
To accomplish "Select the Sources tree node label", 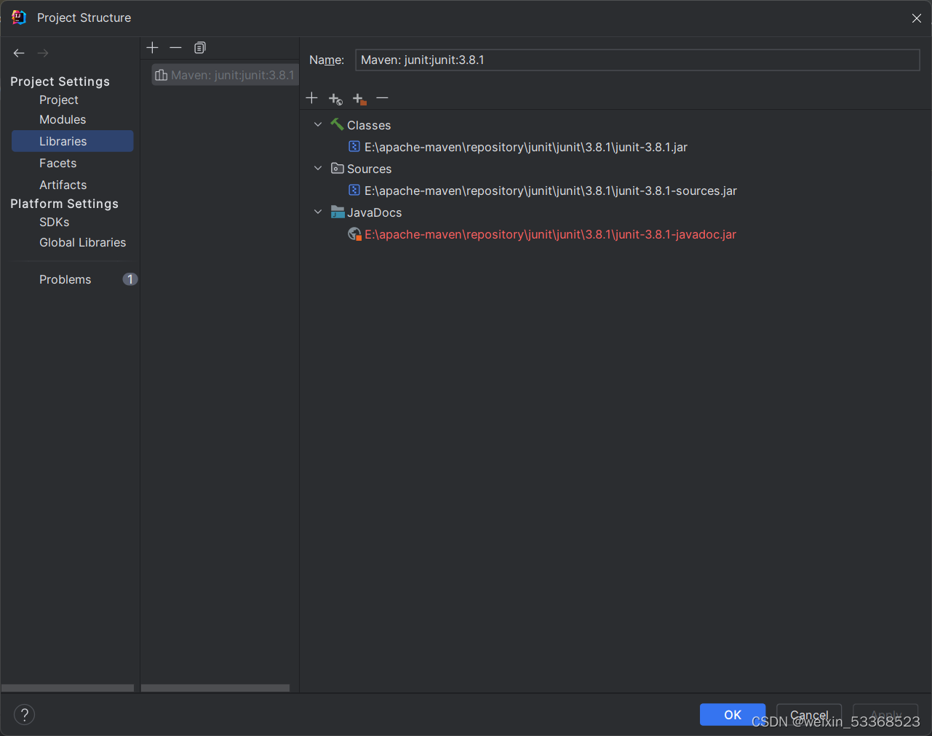I will pos(370,169).
